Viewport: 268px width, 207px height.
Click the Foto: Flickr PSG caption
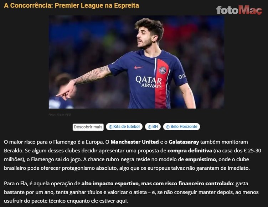click(x=60, y=115)
